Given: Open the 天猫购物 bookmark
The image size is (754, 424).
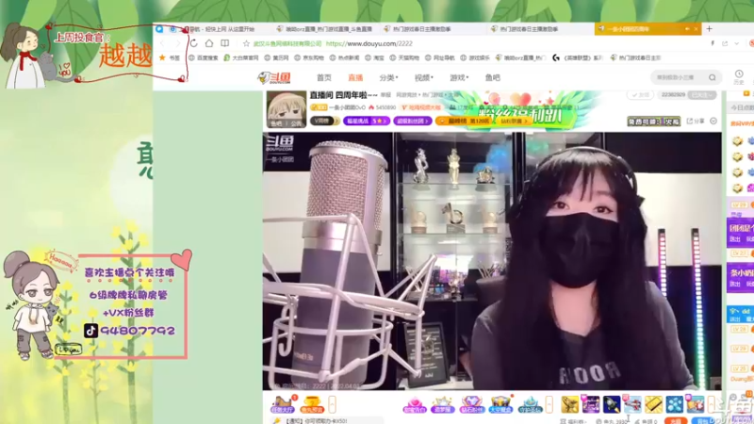Looking at the screenshot, I should click(404, 57).
